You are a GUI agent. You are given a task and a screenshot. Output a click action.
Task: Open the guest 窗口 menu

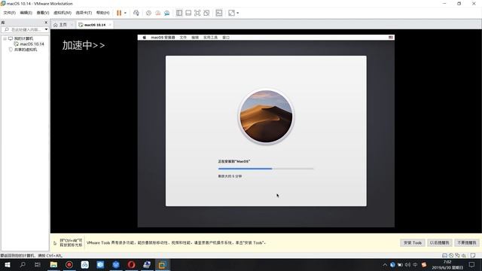click(226, 37)
